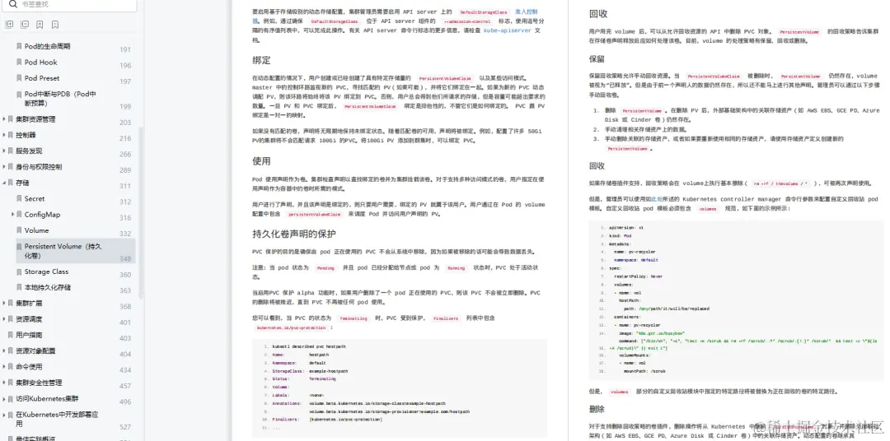
Task: Click bookmark icon beside 控制器
Action: [x=11, y=135]
